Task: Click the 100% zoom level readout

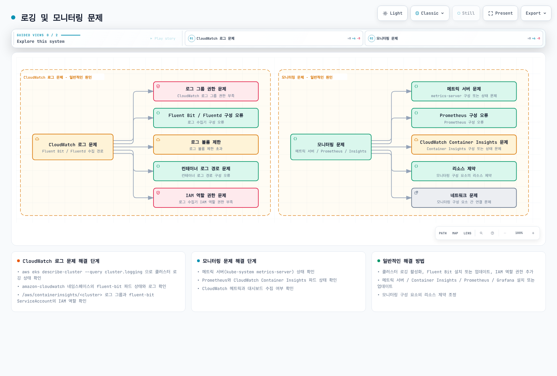Action: point(519,233)
